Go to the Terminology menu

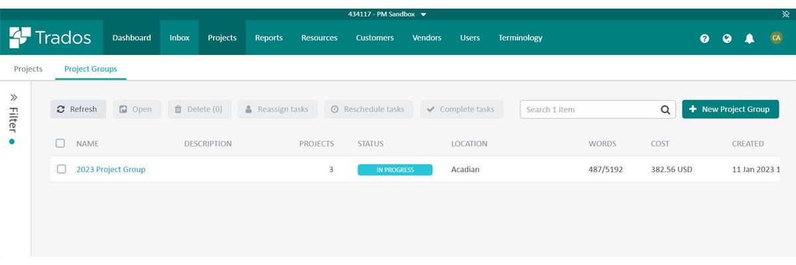[520, 38]
